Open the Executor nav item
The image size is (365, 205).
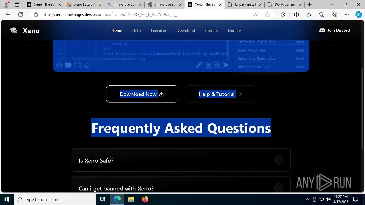(x=159, y=30)
